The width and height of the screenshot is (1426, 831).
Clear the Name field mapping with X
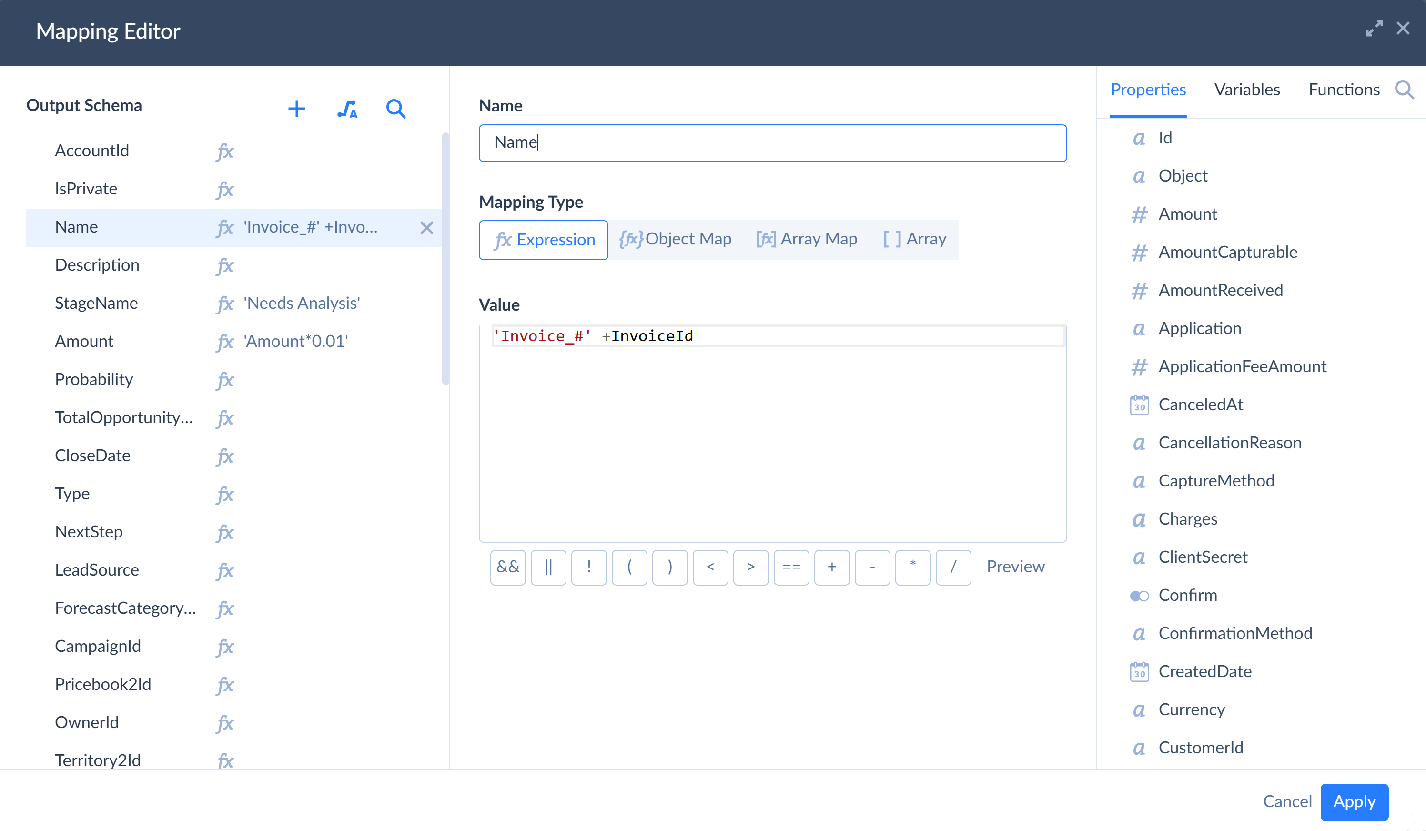(x=427, y=228)
